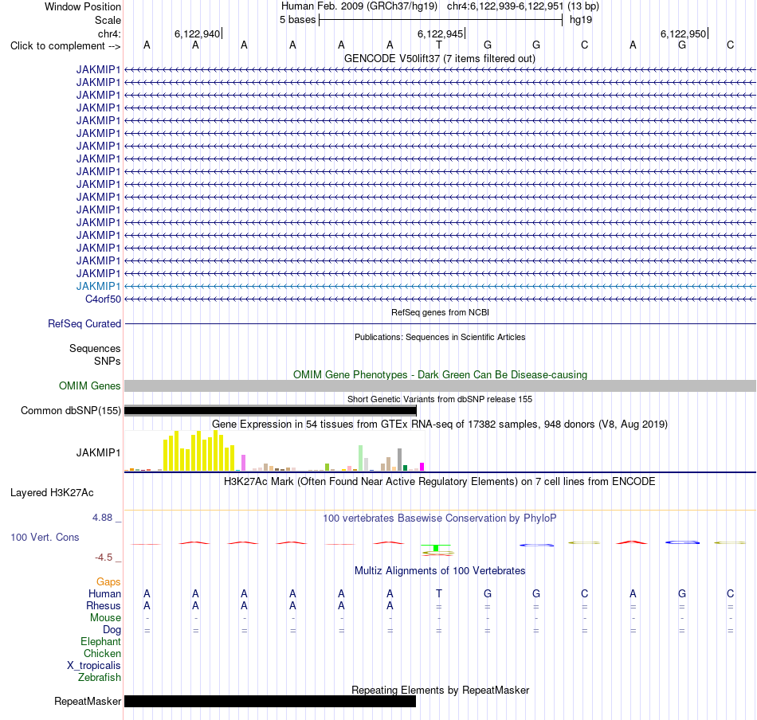Viewport: 757px width, 720px height.
Task: Click the Chicken species label
Action: 102,653
